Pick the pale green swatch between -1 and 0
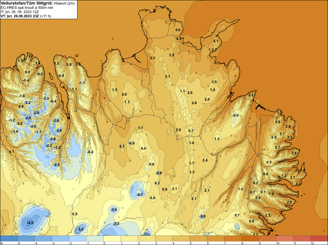This screenshot has height=245, width=328. click(x=95, y=238)
